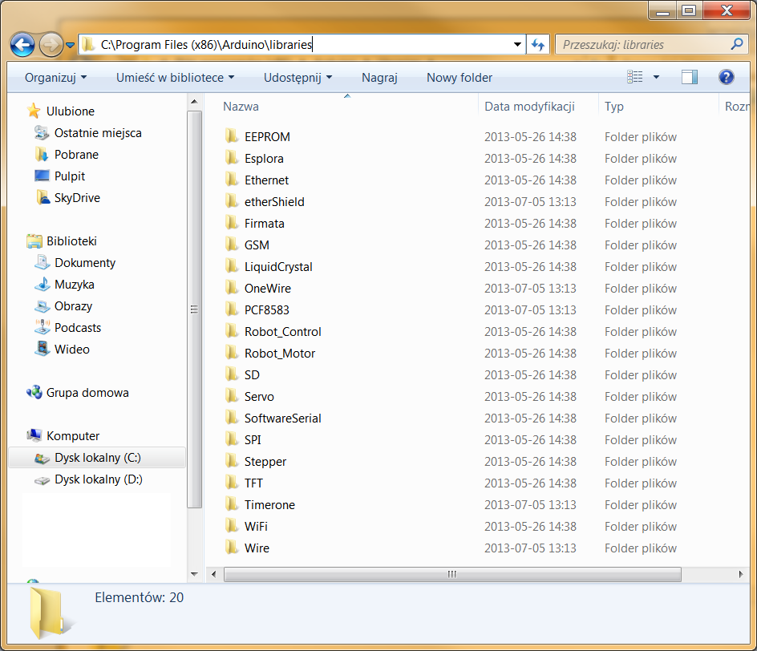
Task: Select the PCF8583 folder icon
Action: (x=232, y=309)
